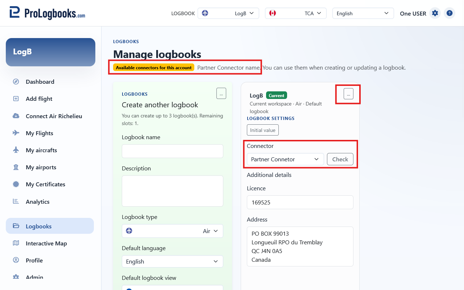
Task: Click the One USER account name
Action: tap(413, 13)
